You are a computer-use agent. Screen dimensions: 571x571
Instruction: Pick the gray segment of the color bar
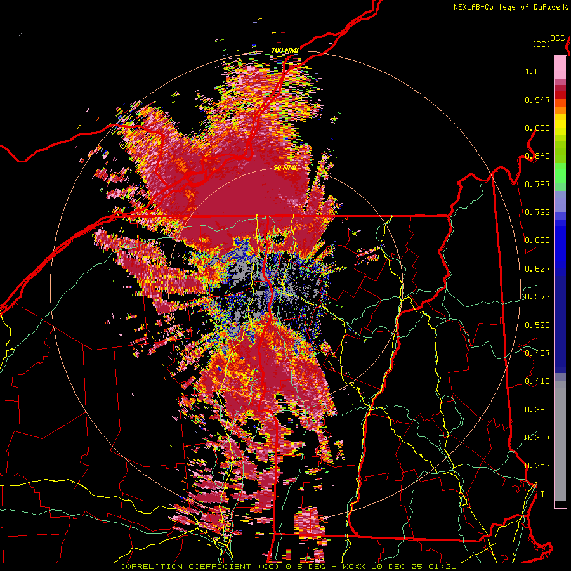click(560, 441)
